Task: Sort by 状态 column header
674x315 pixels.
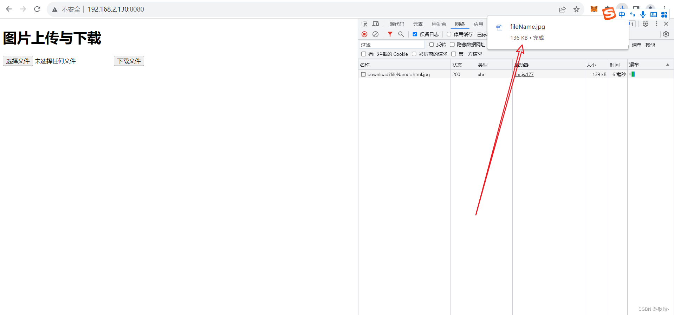Action: click(463, 65)
